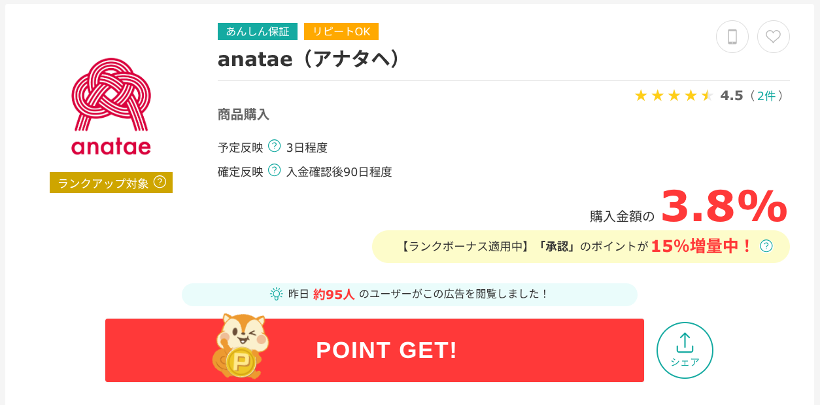This screenshot has width=820, height=405.
Task: Click the light bulb icon near 昨日
Action: 277,294
